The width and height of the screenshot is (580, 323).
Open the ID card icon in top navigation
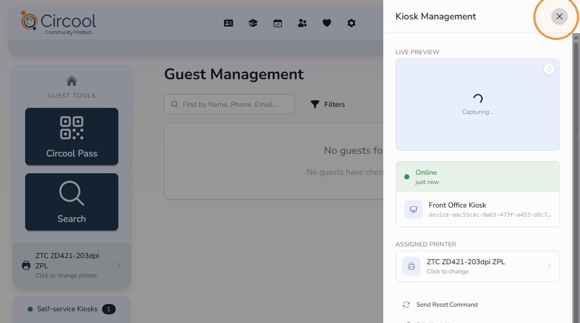tap(228, 24)
